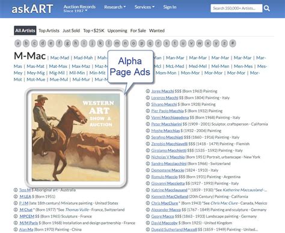This screenshot has width=285, height=233.
Task: Select letter z in alphabet filter
Action: 224,43
